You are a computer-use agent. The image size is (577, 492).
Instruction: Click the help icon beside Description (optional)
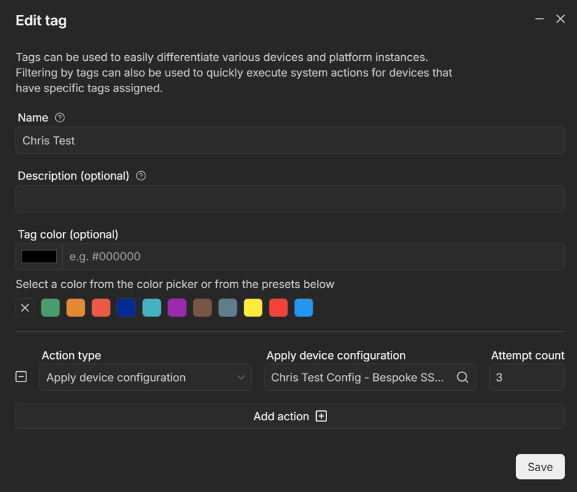click(141, 176)
